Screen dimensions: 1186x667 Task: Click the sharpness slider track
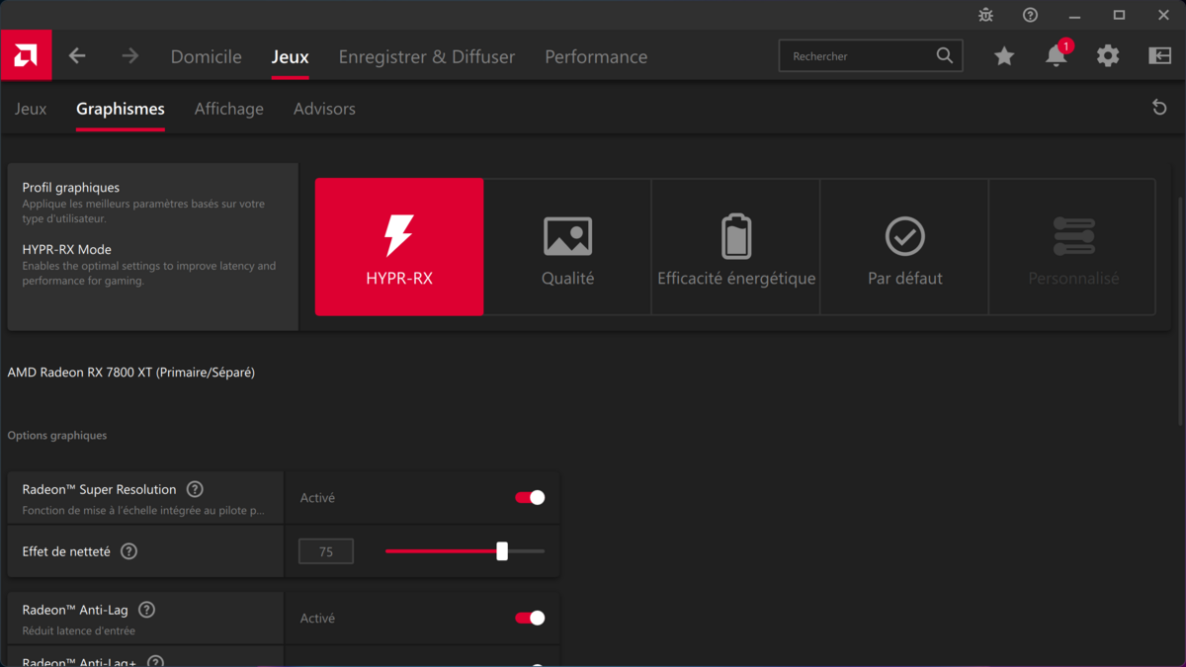tap(465, 551)
